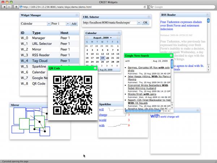Open the Jeter Keeps Hitting news link
Viewport: 217px width, 163px height.
149,78
